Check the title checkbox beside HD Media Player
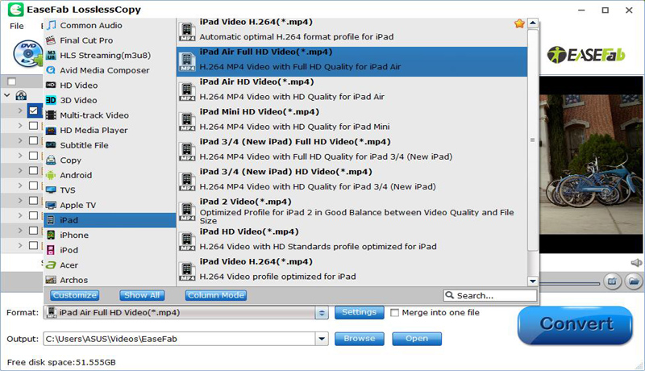The height and width of the screenshot is (371, 645). click(x=33, y=126)
